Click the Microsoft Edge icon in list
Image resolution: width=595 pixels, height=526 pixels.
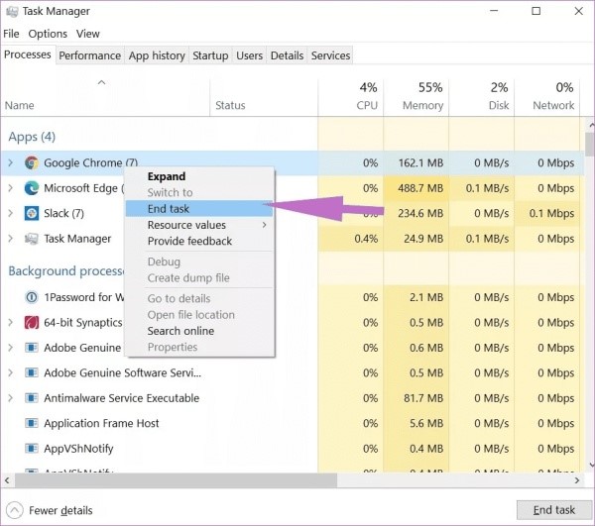(32, 188)
